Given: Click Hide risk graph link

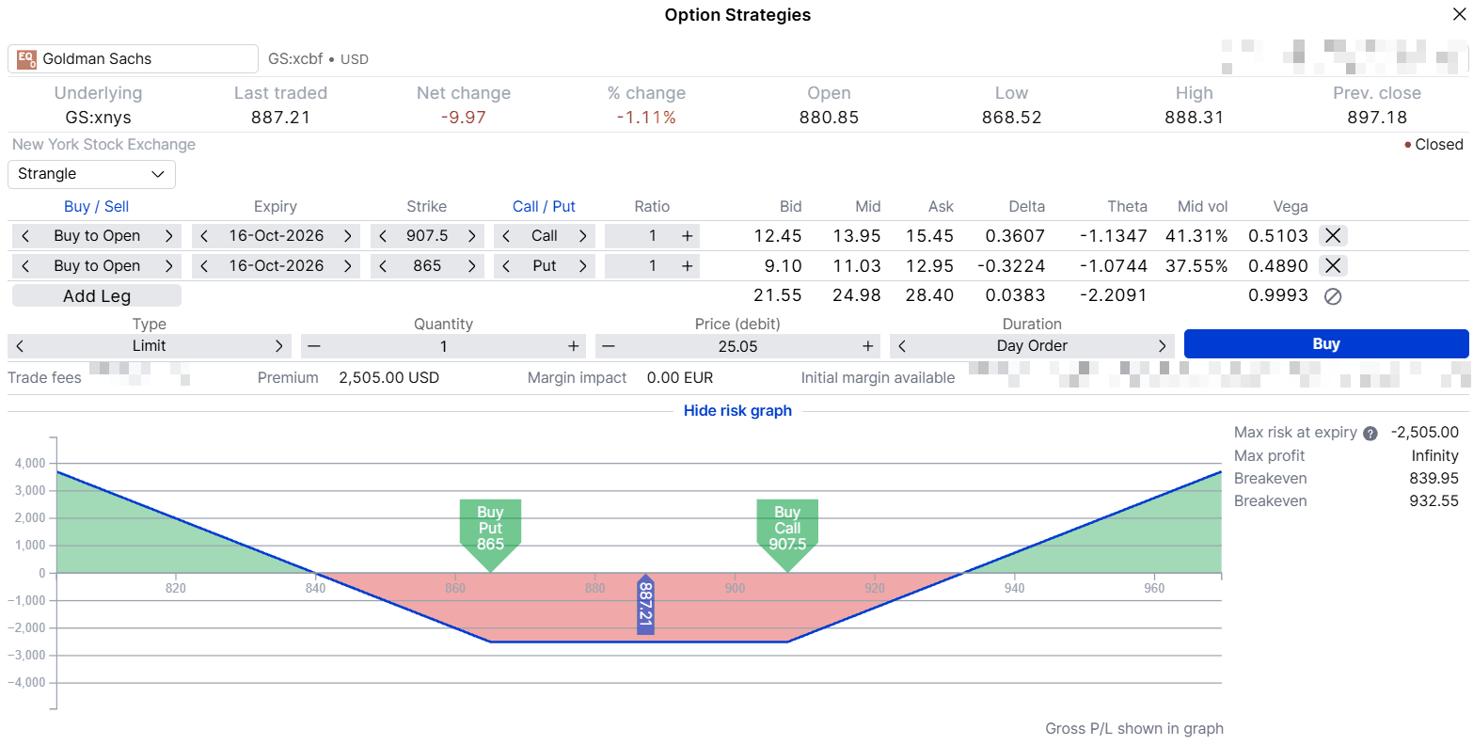Looking at the screenshot, I should click(x=737, y=411).
